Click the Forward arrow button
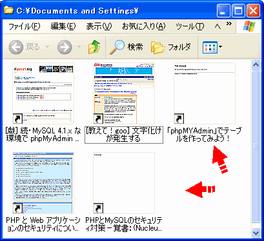This screenshot has width=264, height=241. pyautogui.click(x=65, y=47)
